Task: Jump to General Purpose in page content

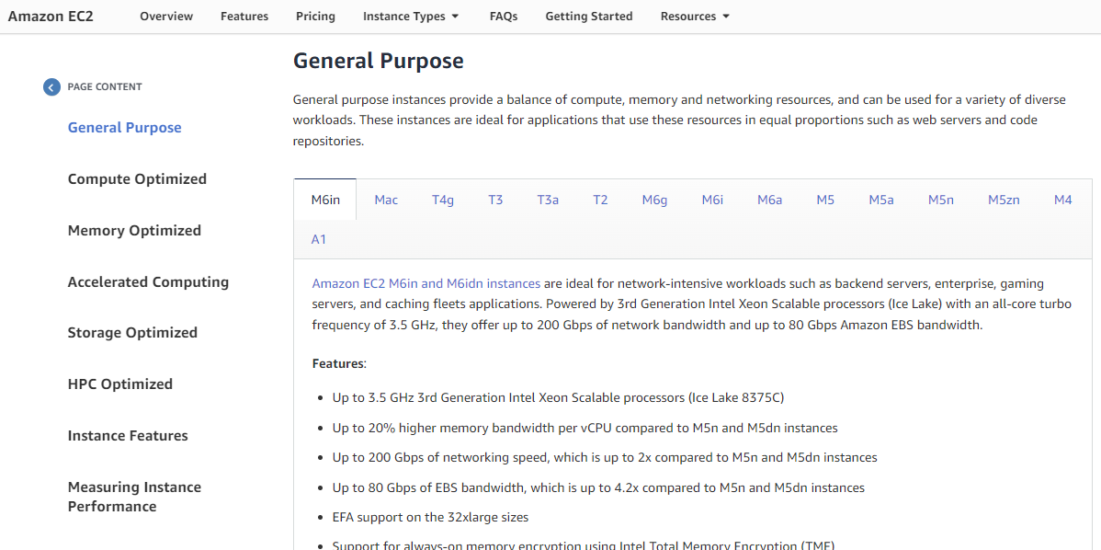Action: 124,128
